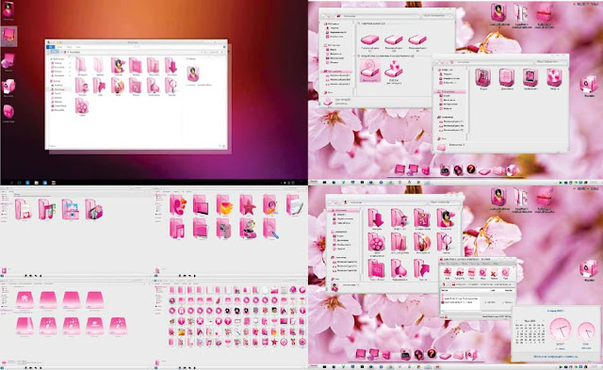Click the search box of the libraries window

pos(551,61)
